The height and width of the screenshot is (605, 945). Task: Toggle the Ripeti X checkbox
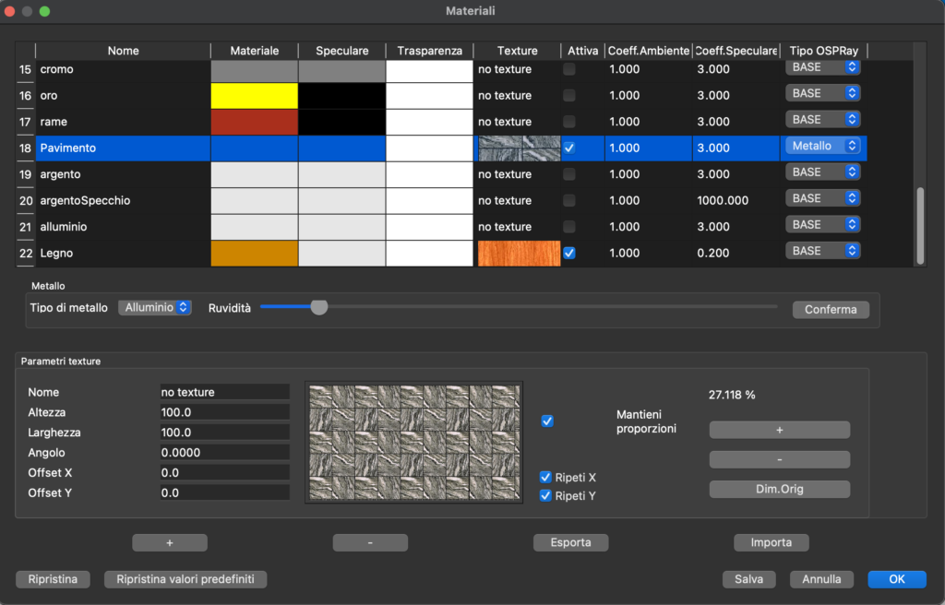(x=546, y=478)
